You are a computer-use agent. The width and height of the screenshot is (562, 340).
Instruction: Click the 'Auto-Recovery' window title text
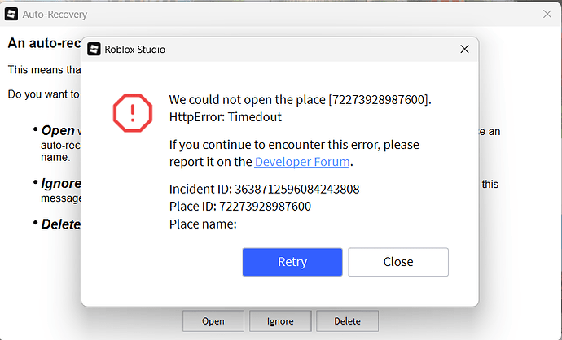(55, 15)
